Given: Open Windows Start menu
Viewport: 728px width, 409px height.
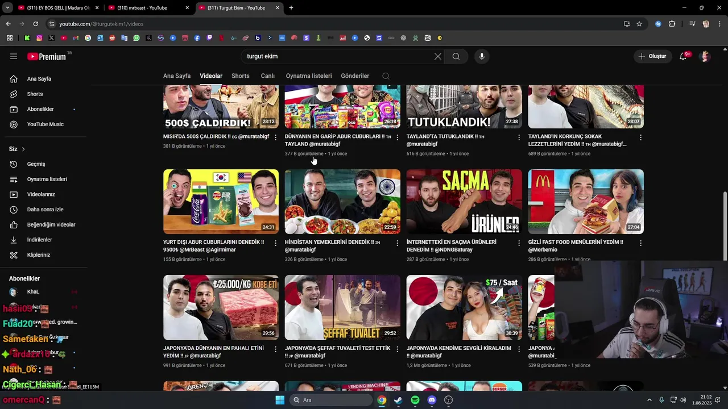Looking at the screenshot, I should (280, 400).
